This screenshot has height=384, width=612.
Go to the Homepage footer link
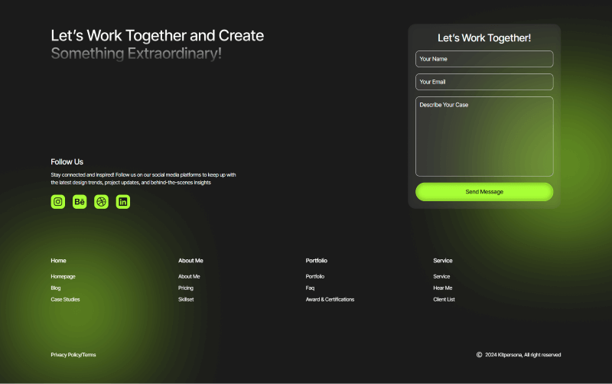63,276
